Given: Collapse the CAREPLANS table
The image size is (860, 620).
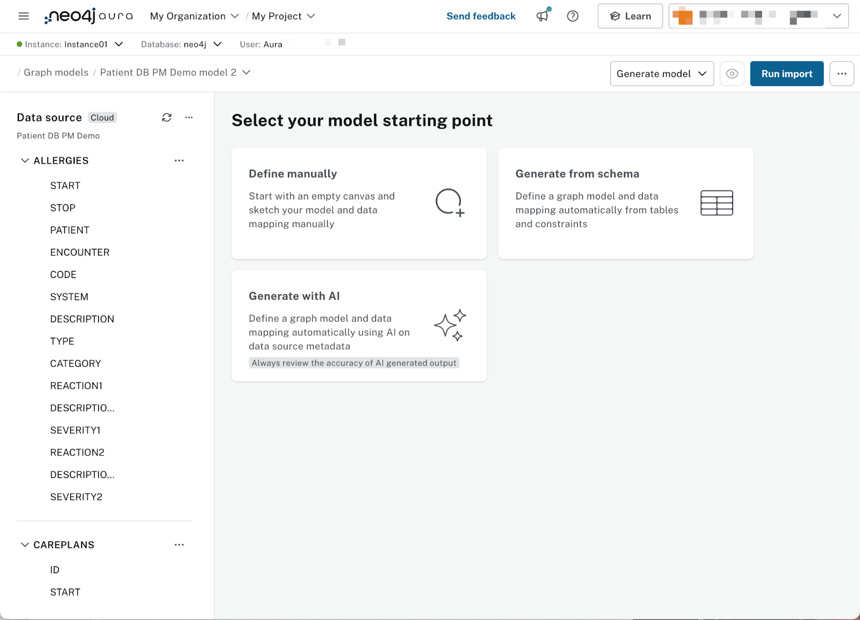Looking at the screenshot, I should (25, 545).
